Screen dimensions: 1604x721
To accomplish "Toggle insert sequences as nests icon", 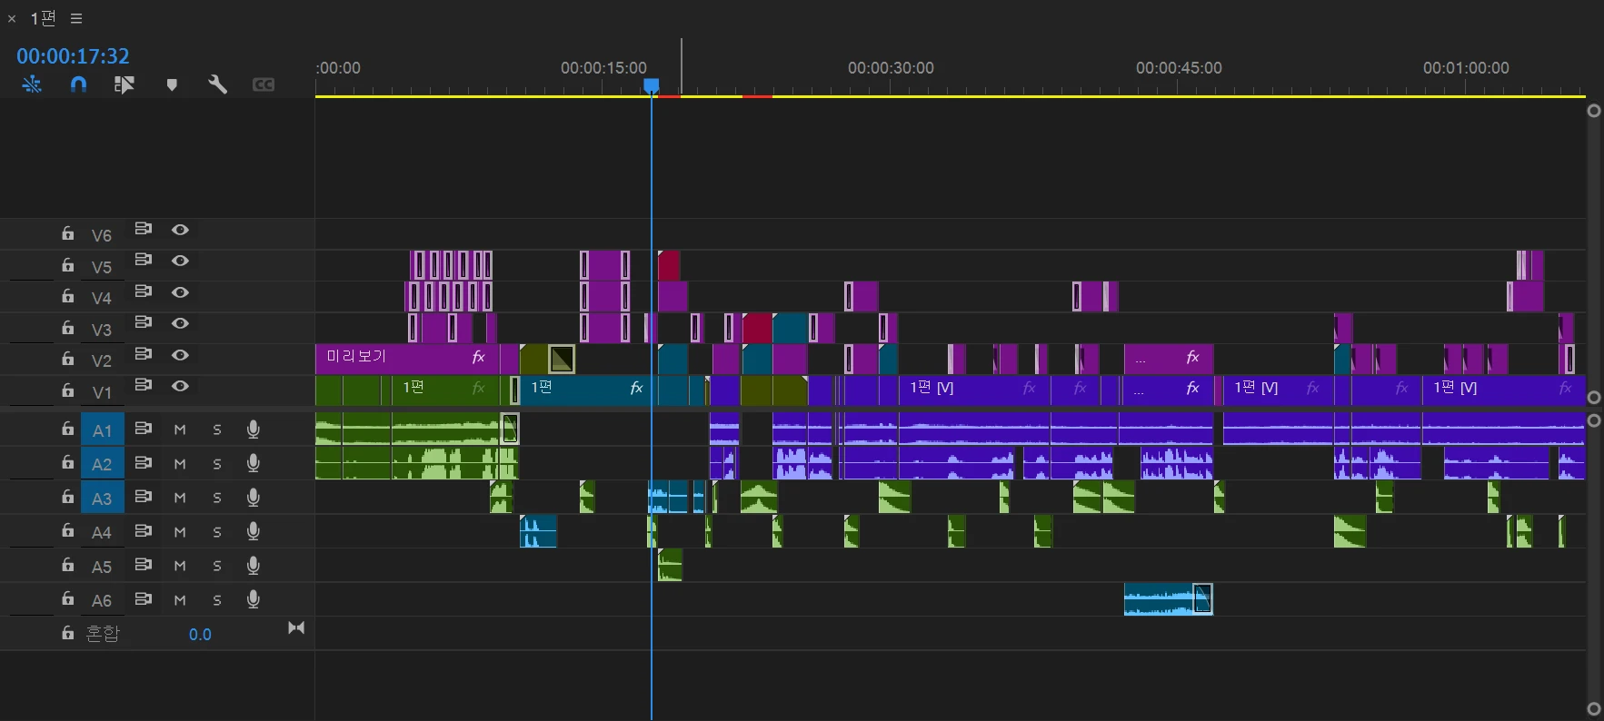I will click(x=32, y=84).
